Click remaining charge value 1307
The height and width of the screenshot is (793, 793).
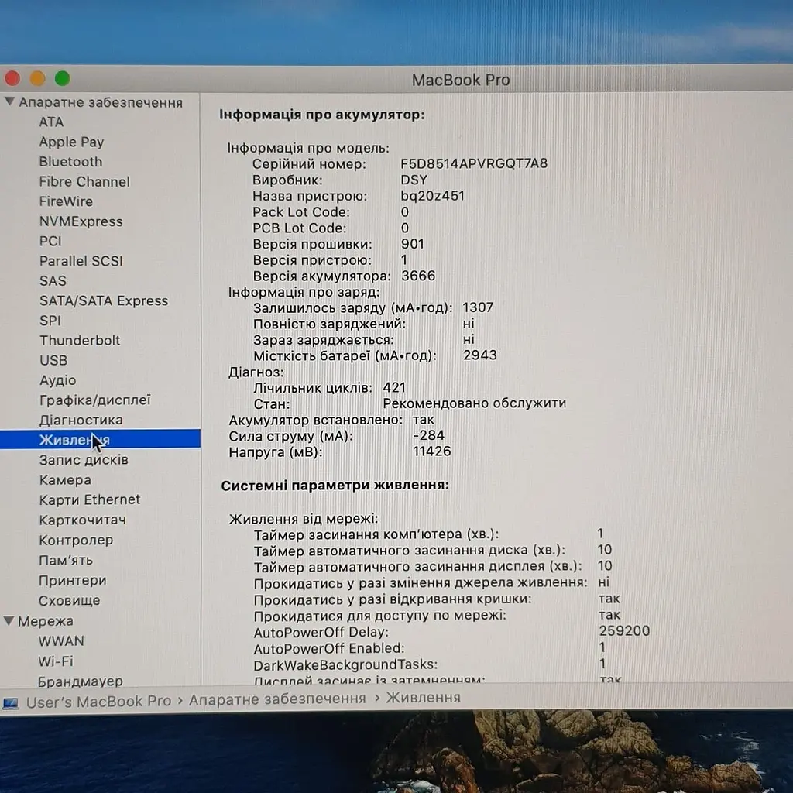(x=478, y=307)
